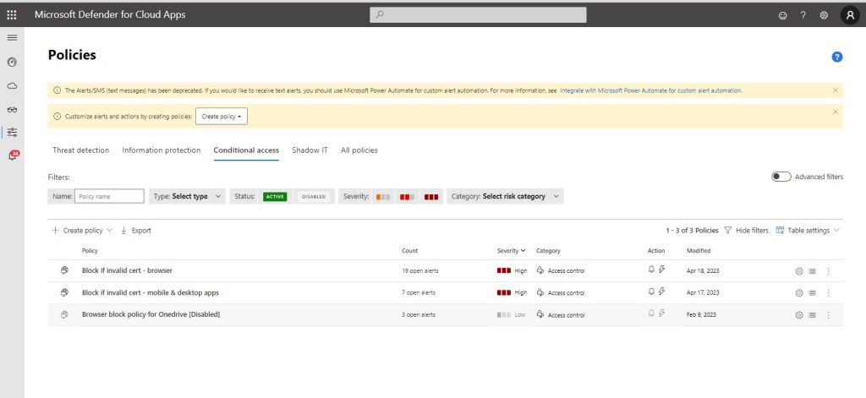
Task: Click the list icon for Onedrive policy
Action: point(812,315)
